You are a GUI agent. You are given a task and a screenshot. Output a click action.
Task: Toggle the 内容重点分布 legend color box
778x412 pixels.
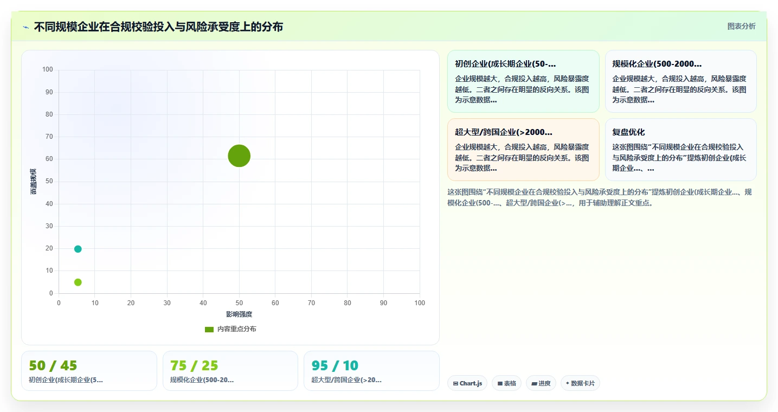click(209, 329)
